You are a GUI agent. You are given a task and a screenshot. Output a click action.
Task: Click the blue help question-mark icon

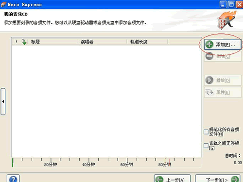tap(13, 179)
